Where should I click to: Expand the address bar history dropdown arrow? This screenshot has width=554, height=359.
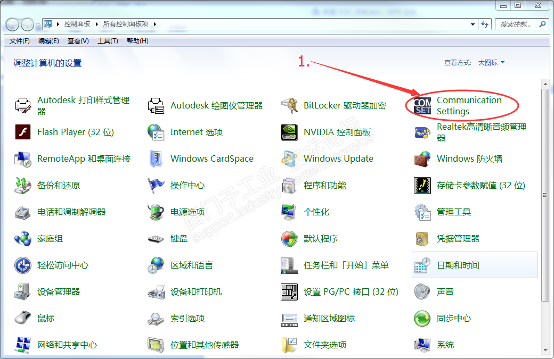[x=472, y=24]
